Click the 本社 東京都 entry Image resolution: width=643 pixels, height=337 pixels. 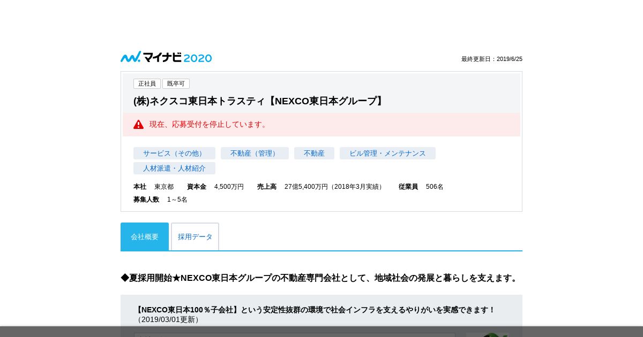153,187
